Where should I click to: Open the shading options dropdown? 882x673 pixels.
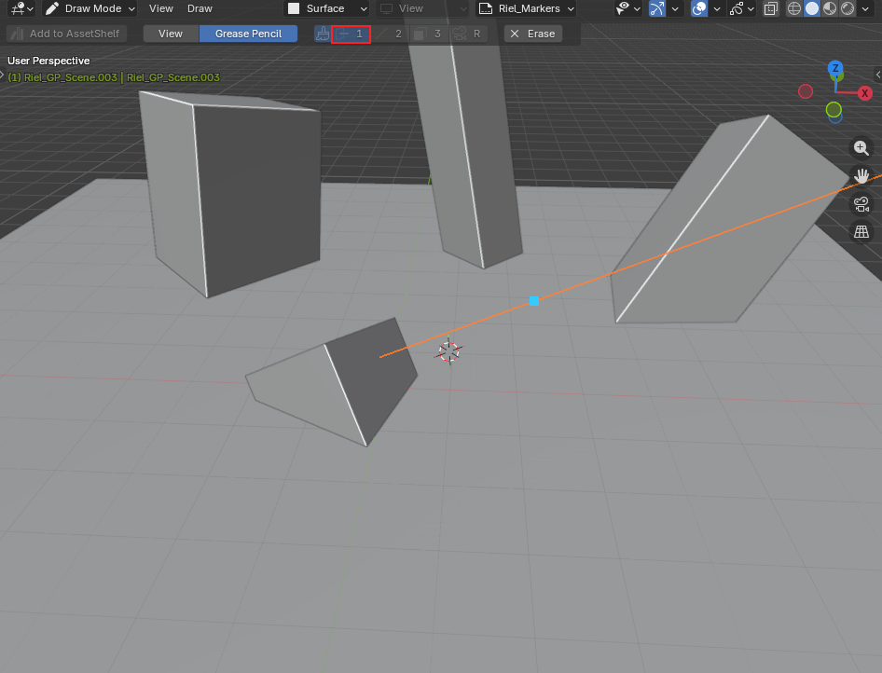[865, 8]
